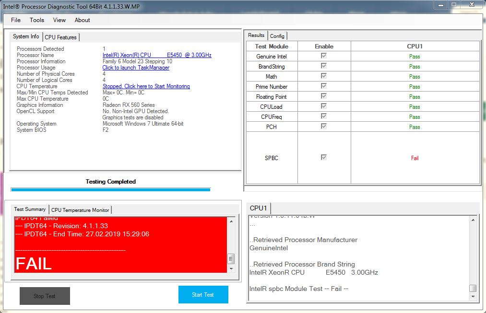Image resolution: width=486 pixels, height=313 pixels.
Task: Click the BrandString Pass result
Action: tap(415, 67)
